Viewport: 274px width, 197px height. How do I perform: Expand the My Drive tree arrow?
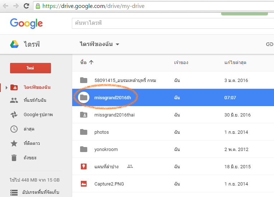pos(6,87)
